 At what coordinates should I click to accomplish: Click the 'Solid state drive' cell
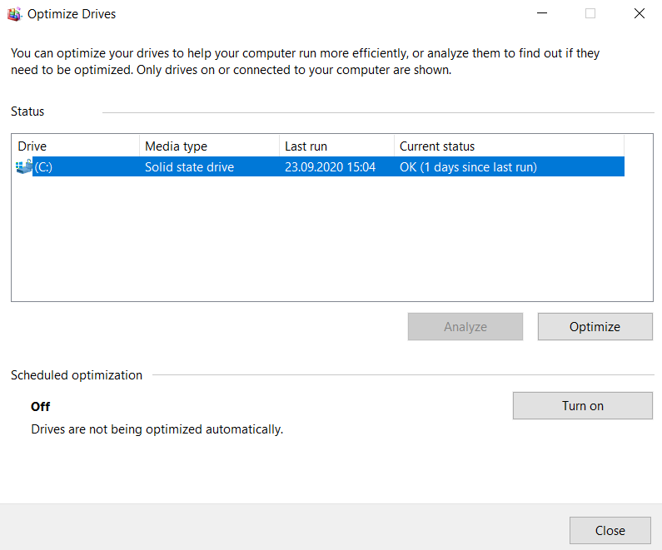(189, 167)
